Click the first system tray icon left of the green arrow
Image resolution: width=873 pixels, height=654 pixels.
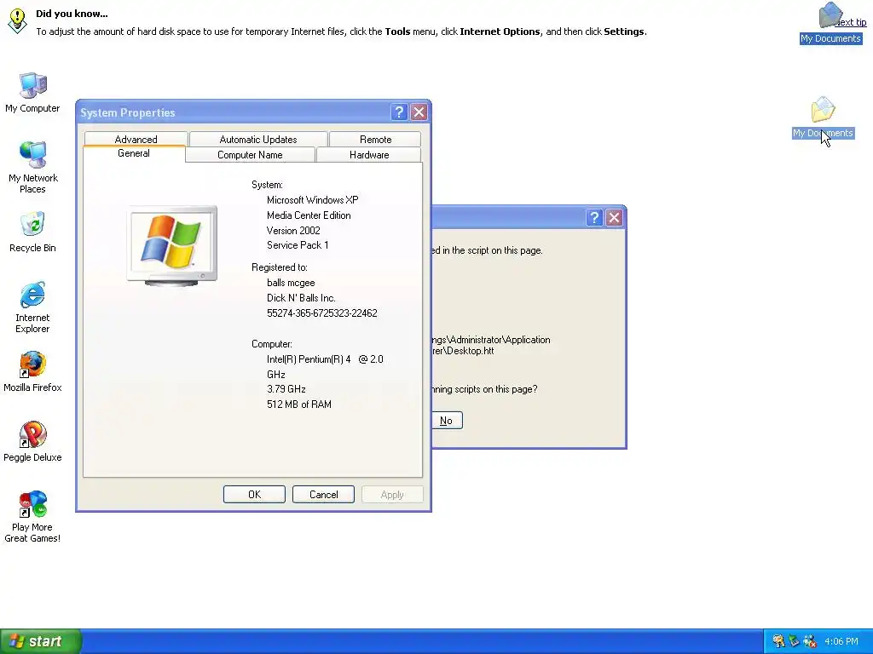pyautogui.click(x=778, y=641)
